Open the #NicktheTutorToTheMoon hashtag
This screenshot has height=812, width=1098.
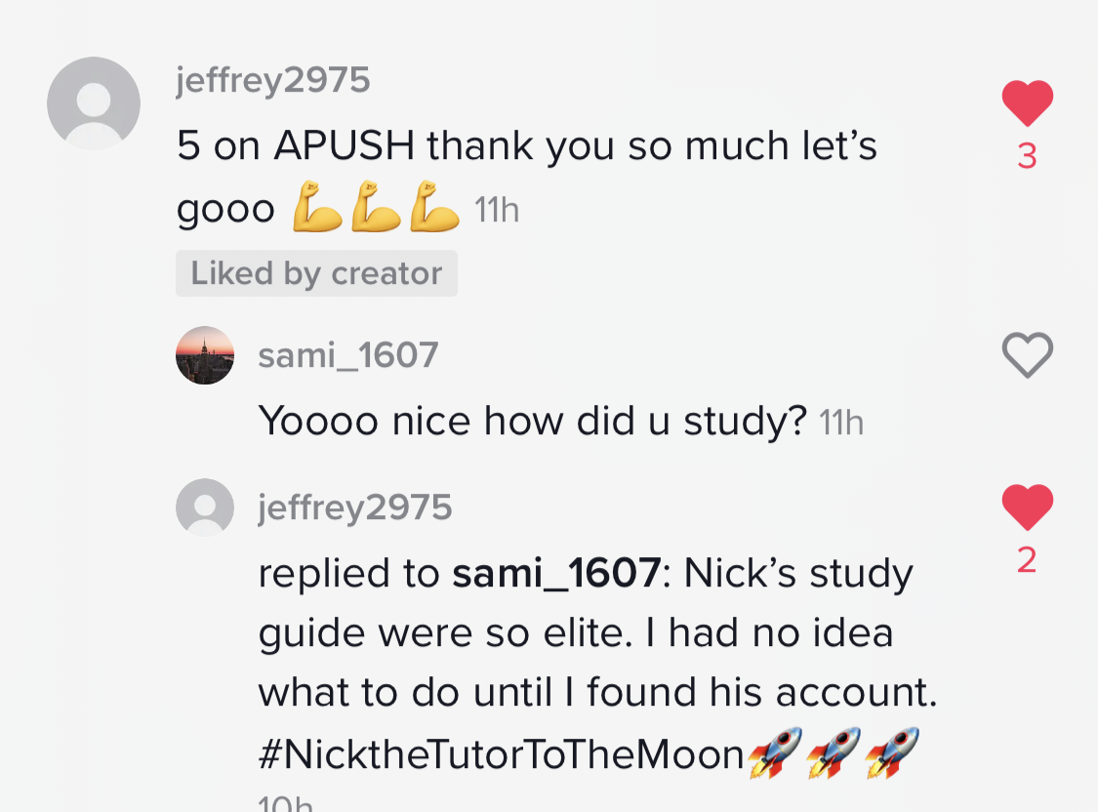click(x=501, y=754)
